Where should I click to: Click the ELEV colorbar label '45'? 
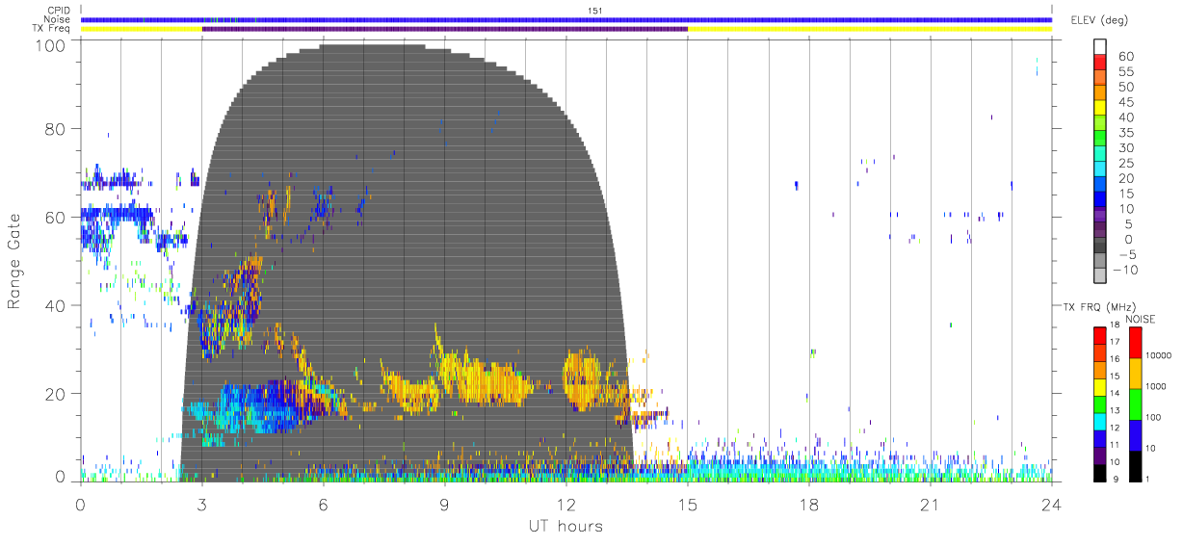[1125, 102]
